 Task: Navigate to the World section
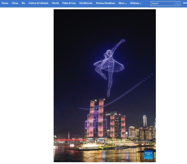tap(55, 3)
